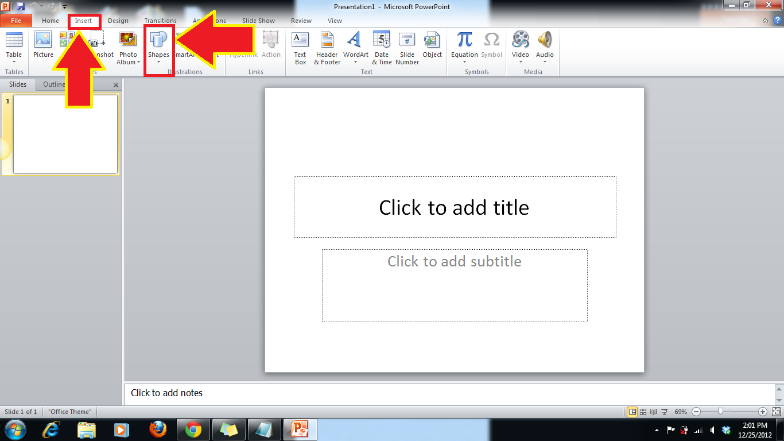Open the Windows Start menu
The height and width of the screenshot is (441, 784).
(15, 430)
